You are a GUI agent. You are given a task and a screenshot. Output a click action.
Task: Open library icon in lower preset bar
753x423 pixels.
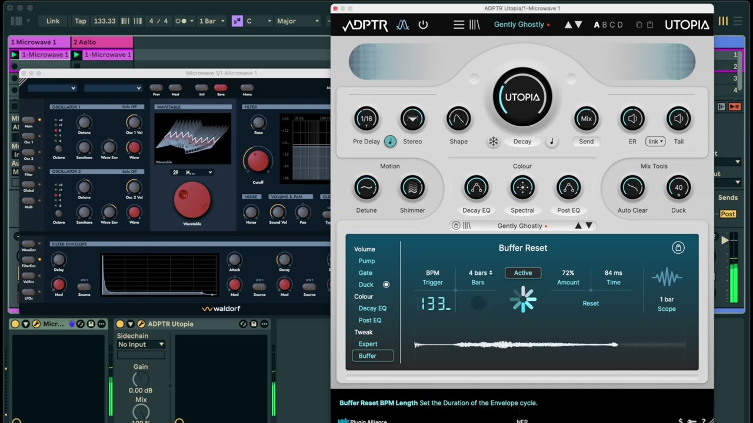[x=467, y=226]
